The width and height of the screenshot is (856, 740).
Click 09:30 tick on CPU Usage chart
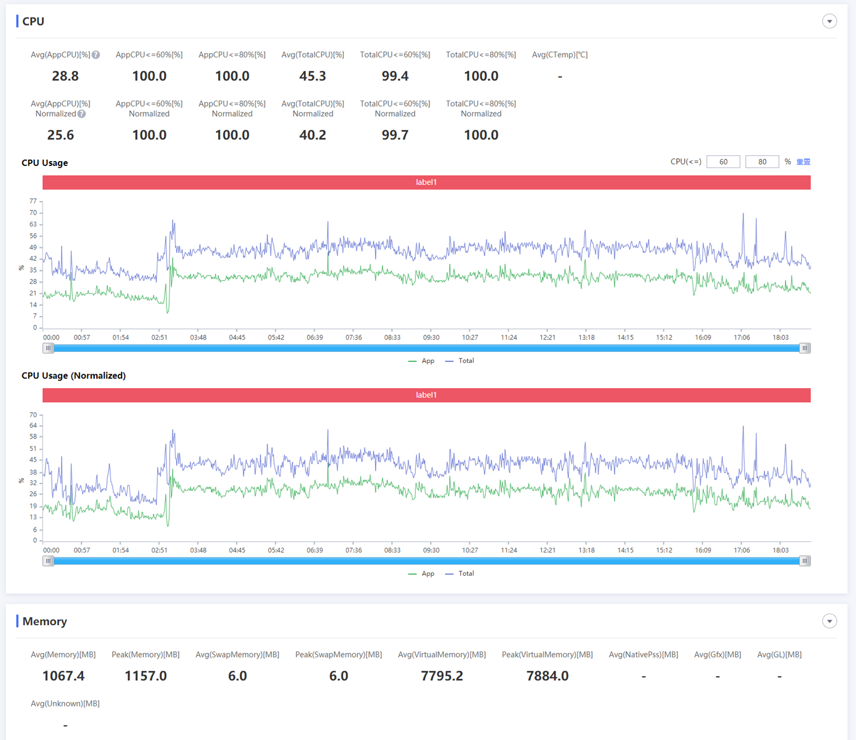pyautogui.click(x=431, y=337)
